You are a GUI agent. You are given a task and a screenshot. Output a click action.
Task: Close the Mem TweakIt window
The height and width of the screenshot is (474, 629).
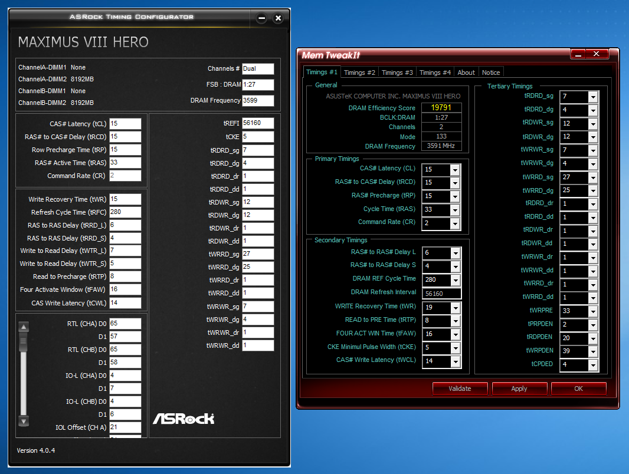(x=597, y=54)
